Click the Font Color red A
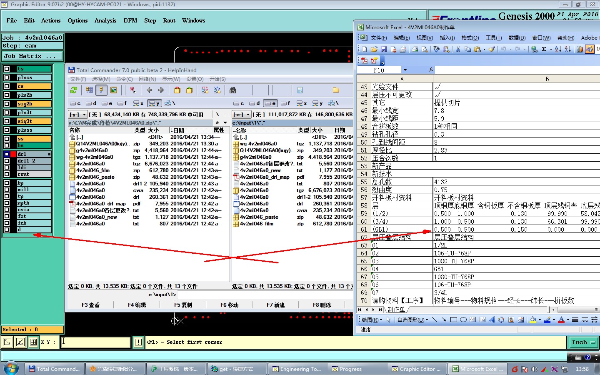Image resolution: width=600 pixels, height=375 pixels. click(561, 320)
